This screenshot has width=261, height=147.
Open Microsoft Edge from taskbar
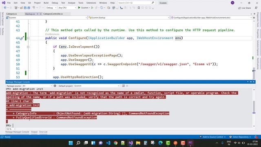pyautogui.click(x=160, y=143)
